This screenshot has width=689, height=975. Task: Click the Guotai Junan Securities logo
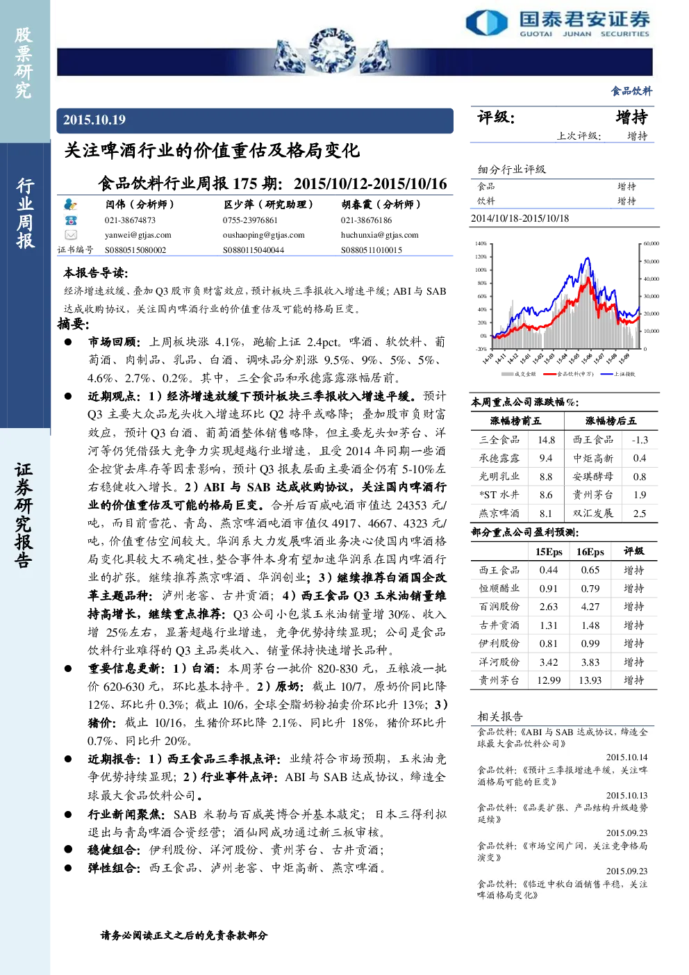point(557,22)
